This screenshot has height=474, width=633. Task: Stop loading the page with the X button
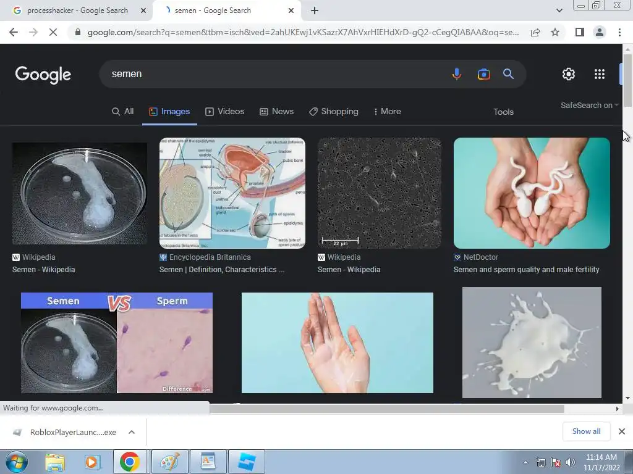tap(53, 32)
